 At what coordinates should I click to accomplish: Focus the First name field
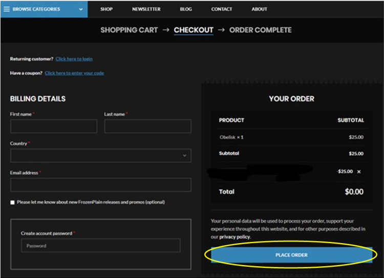(53, 126)
